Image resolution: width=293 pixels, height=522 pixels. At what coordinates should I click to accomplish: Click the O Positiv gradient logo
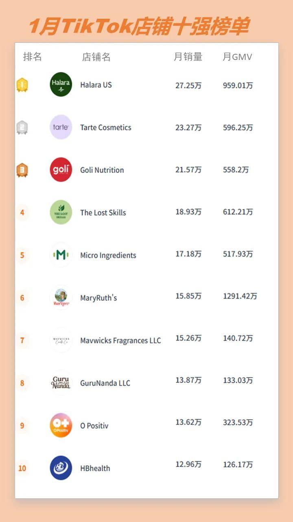(x=61, y=425)
